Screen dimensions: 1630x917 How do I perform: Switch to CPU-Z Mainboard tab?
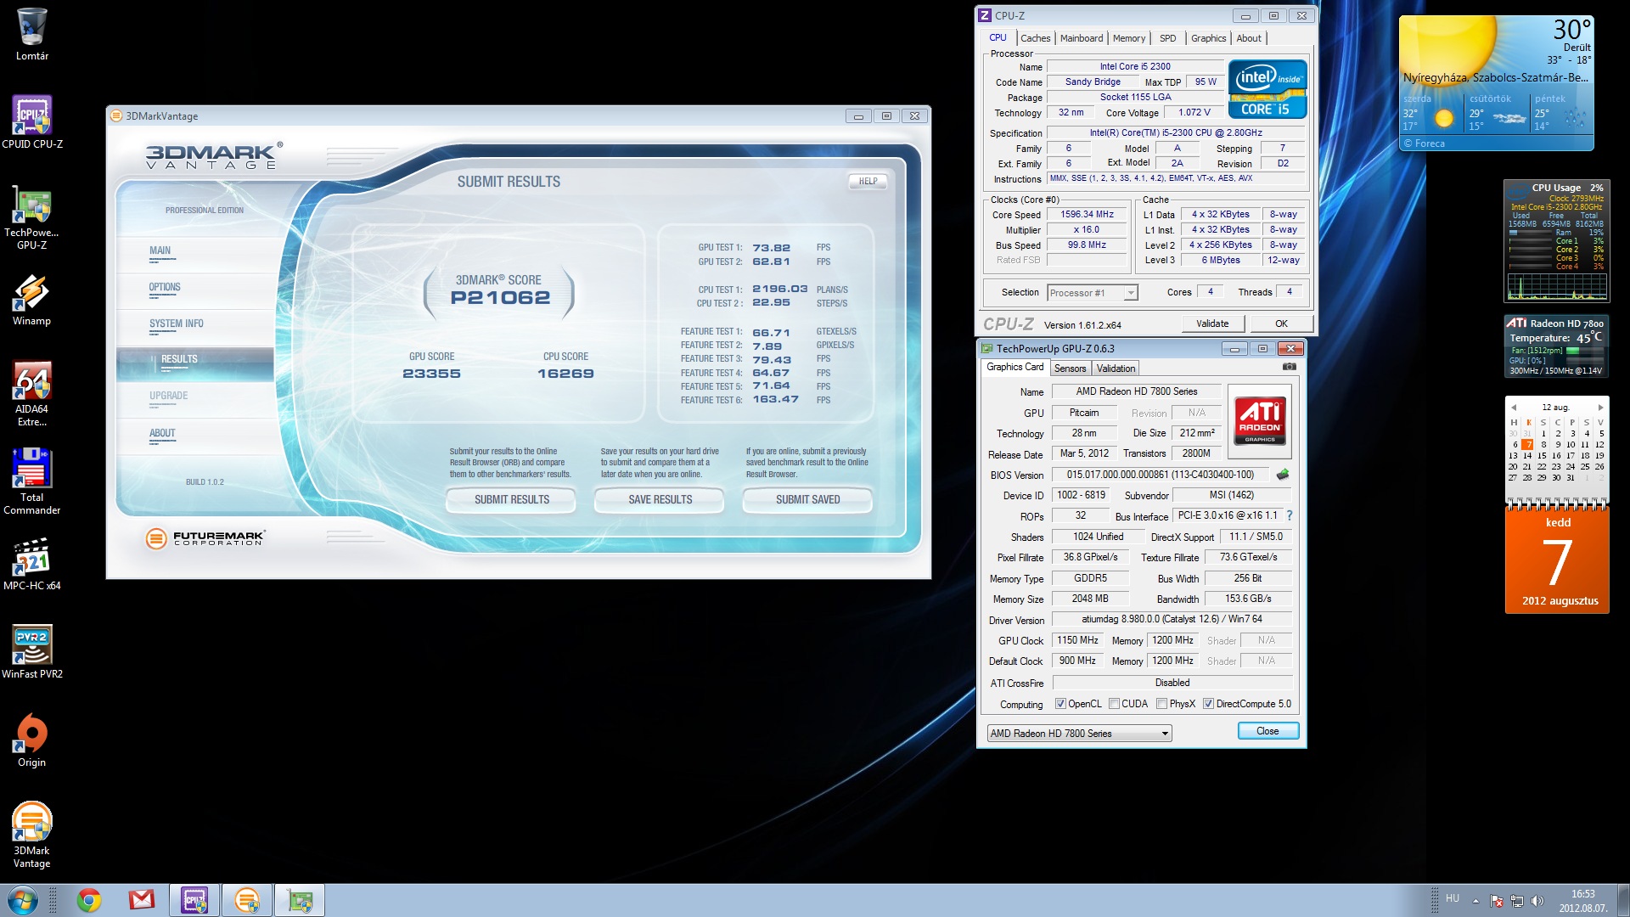[x=1081, y=38]
